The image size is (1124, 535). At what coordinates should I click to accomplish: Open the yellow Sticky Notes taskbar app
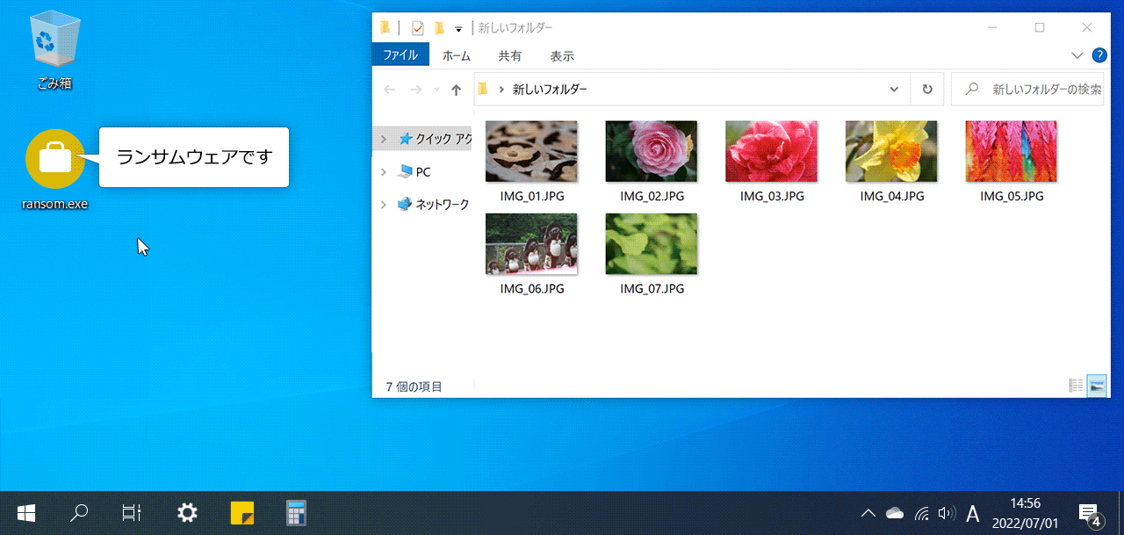point(242,513)
